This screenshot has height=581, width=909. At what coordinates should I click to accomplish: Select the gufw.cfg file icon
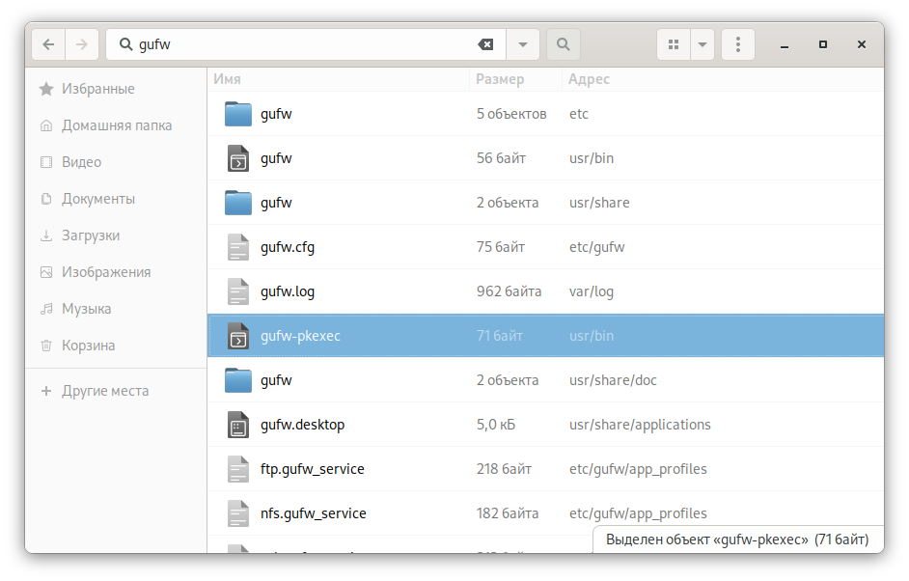(x=238, y=247)
